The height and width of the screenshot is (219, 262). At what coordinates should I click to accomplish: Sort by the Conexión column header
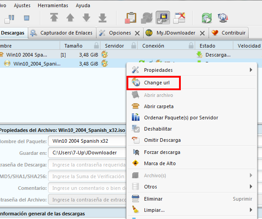tap(153, 46)
